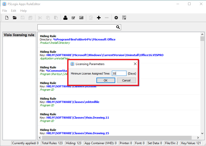
Task: Click the Apply Rules checkmark icon
Action: pos(73,18)
